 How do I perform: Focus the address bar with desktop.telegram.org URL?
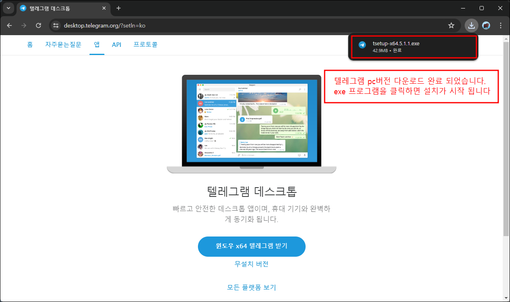pos(254,25)
